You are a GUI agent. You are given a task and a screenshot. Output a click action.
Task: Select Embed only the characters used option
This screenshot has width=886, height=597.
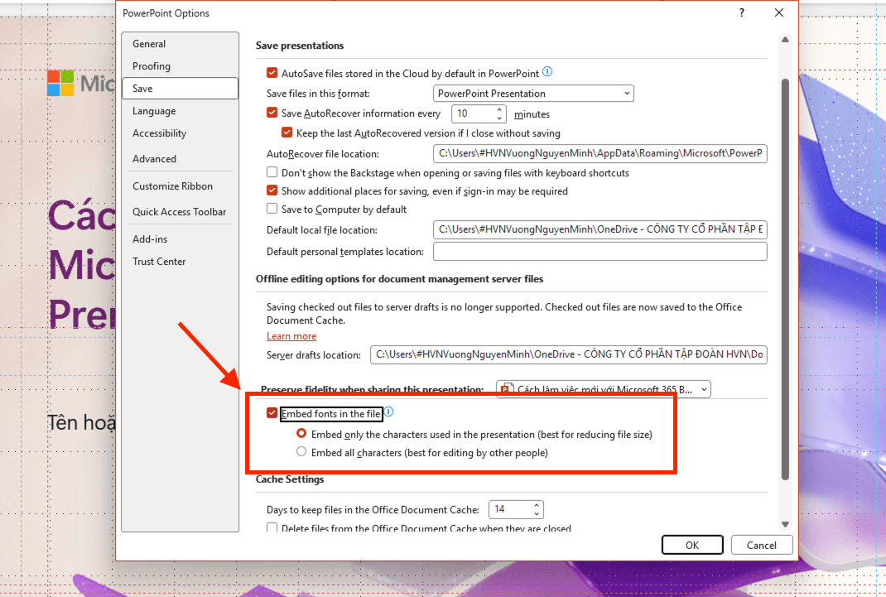point(301,434)
